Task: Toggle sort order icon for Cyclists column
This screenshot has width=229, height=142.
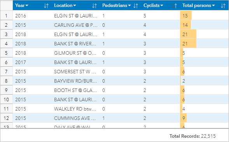Action: click(x=175, y=6)
